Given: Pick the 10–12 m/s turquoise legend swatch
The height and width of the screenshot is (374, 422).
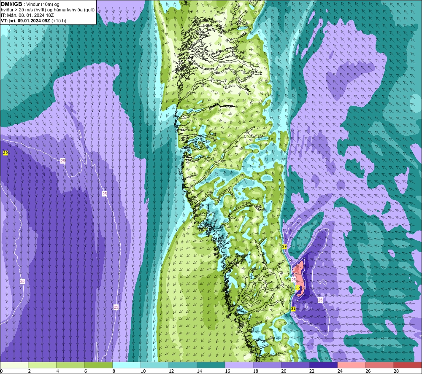Looking at the screenshot, I should click(x=154, y=365).
